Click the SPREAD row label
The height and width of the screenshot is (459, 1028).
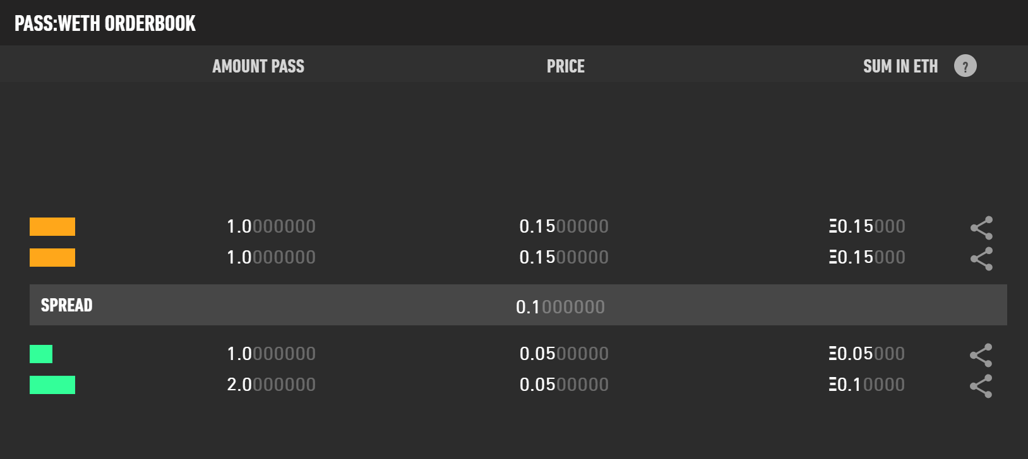point(67,305)
